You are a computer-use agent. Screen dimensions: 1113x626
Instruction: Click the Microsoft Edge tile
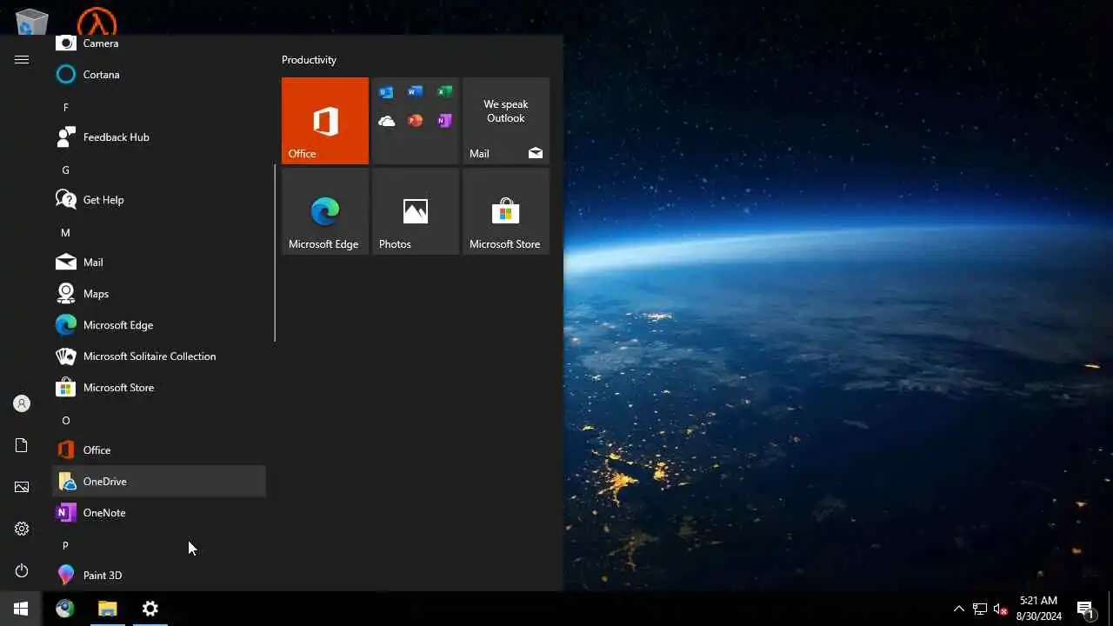(x=325, y=211)
